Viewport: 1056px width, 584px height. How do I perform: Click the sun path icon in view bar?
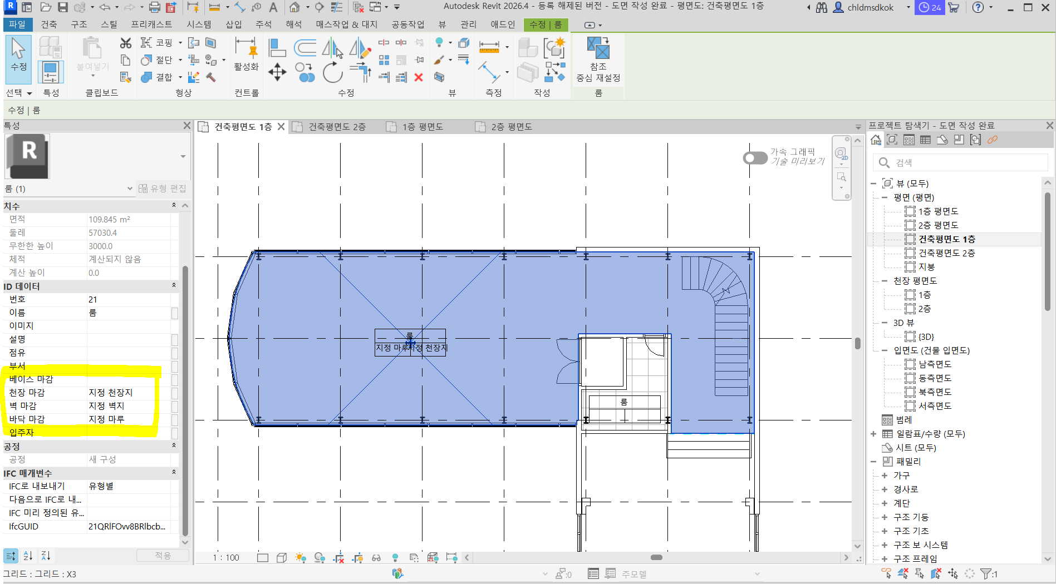[301, 557]
